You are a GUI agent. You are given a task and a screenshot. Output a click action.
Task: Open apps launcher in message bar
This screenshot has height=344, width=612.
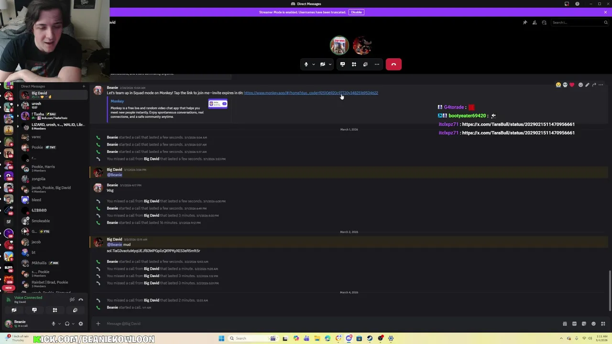603,324
